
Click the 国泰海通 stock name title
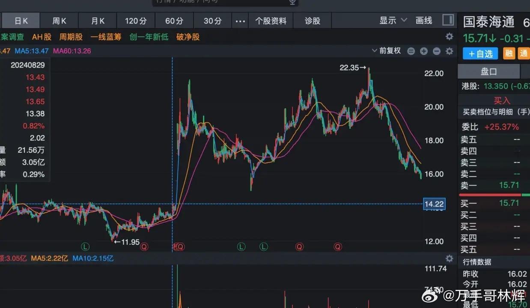488,21
